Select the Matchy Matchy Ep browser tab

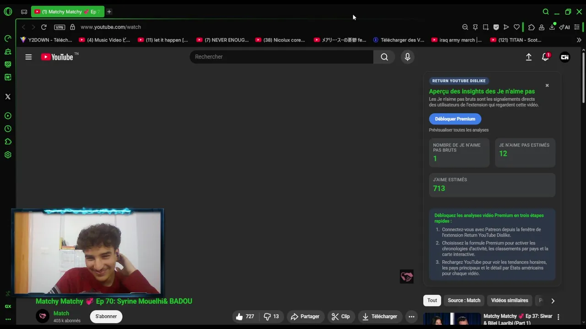pyautogui.click(x=68, y=11)
